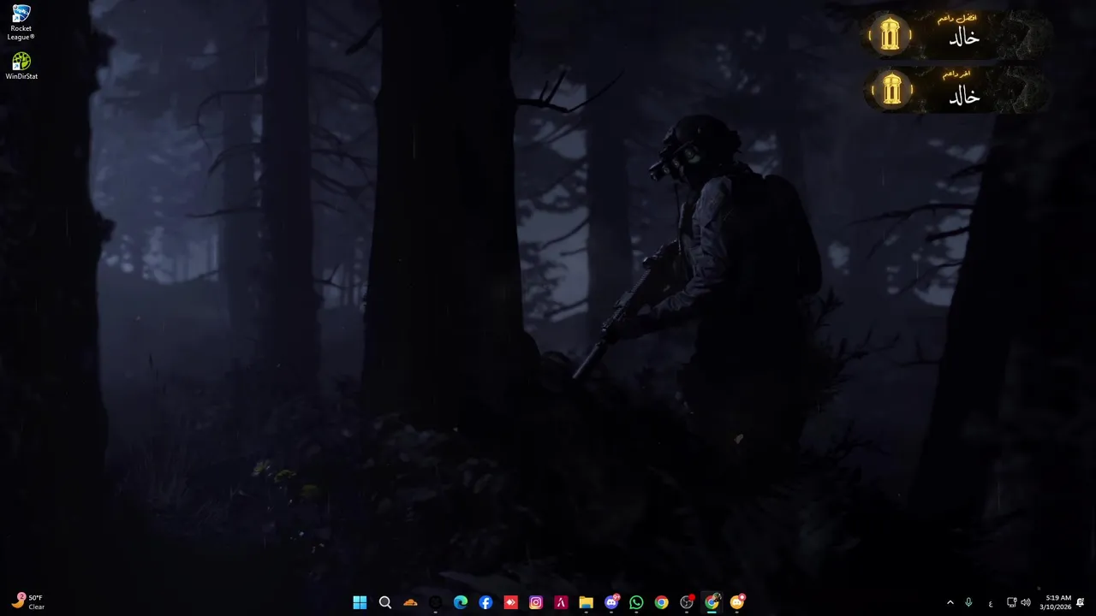The image size is (1096, 616).
Task: Open the weather widget showing 50°F Clear
Action: pos(28,602)
